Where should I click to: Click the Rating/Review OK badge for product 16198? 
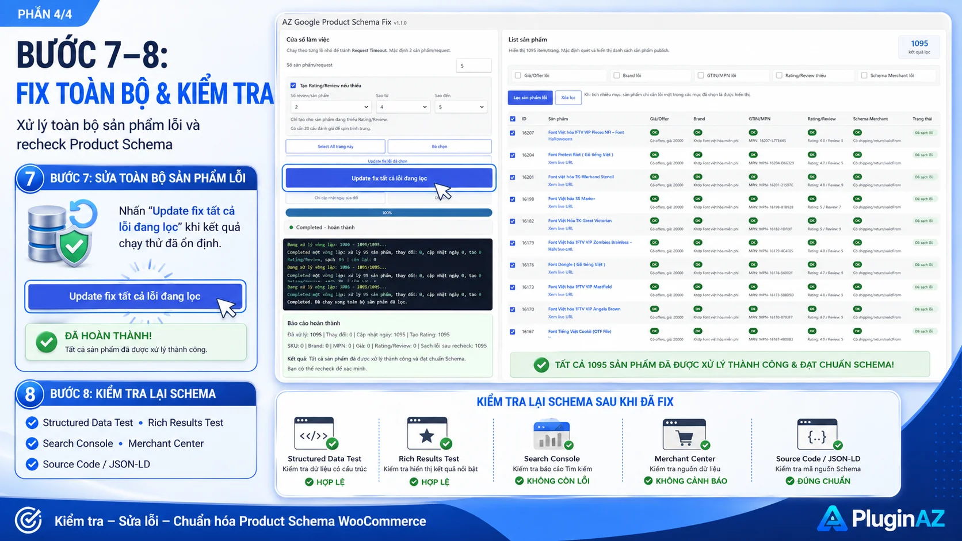tap(812, 199)
